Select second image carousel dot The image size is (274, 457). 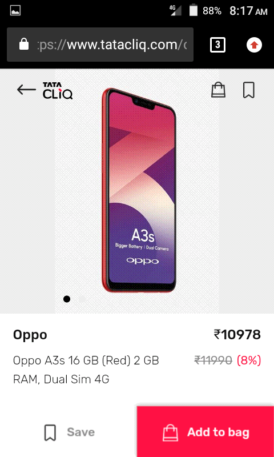click(82, 299)
